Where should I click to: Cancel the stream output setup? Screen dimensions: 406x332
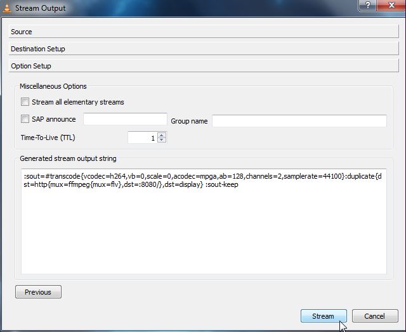coord(374,316)
